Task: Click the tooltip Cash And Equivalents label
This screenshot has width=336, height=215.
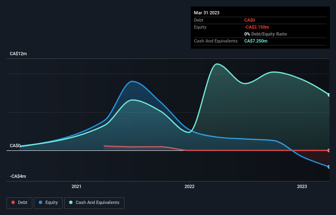Action: [216, 41]
